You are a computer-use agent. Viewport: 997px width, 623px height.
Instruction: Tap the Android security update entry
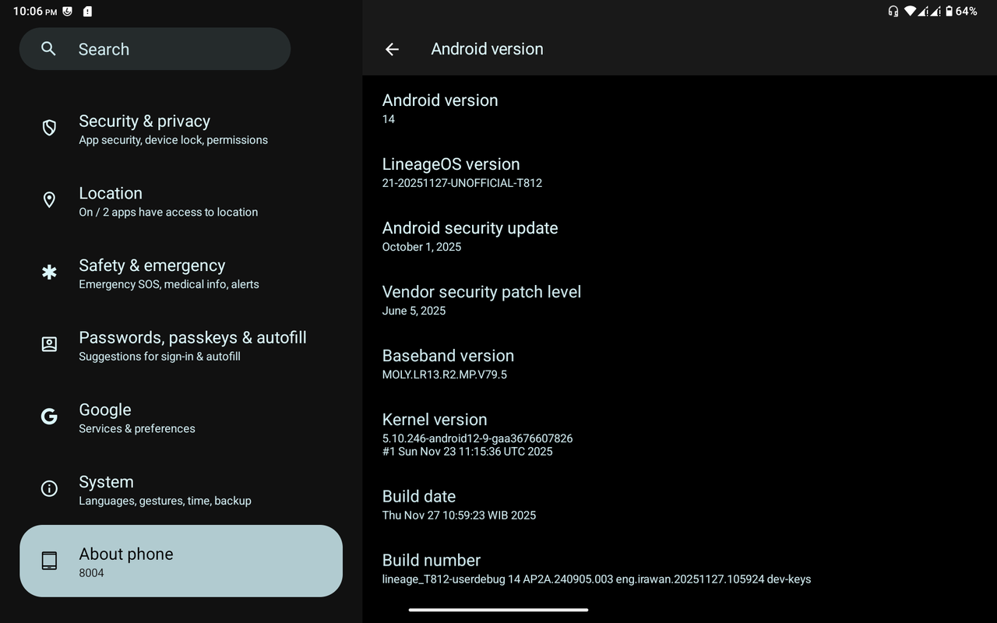tap(679, 236)
